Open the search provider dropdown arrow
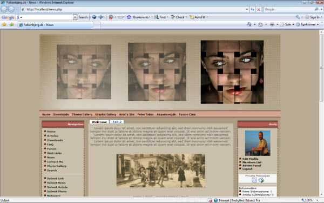Screen dimensions: 324x203 321,9
